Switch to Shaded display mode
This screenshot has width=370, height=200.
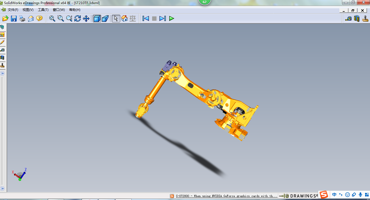coord(97,19)
